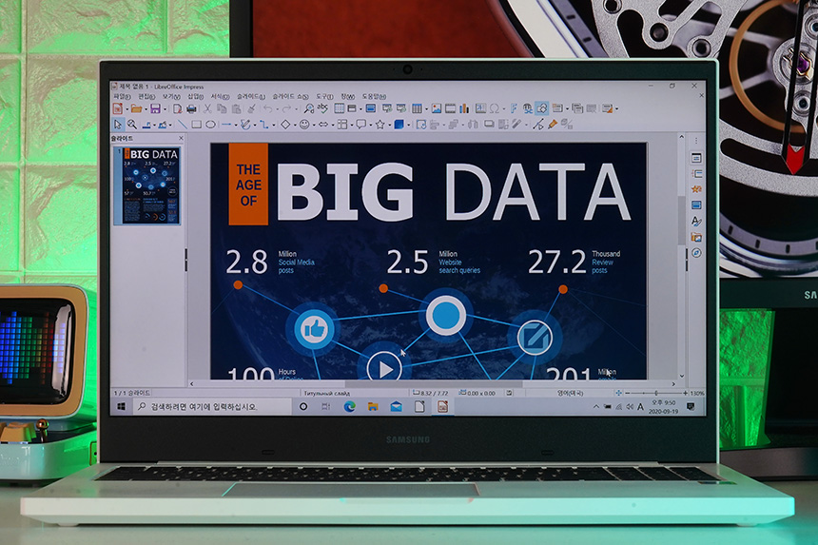Click the Print icon
818x545 pixels.
pos(191,108)
